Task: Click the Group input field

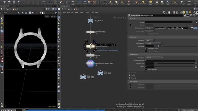Action: coord(169,22)
